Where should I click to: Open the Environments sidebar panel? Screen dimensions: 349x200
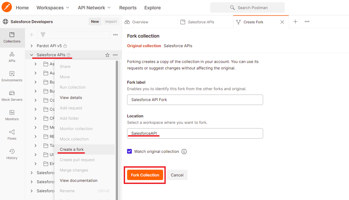tap(12, 76)
